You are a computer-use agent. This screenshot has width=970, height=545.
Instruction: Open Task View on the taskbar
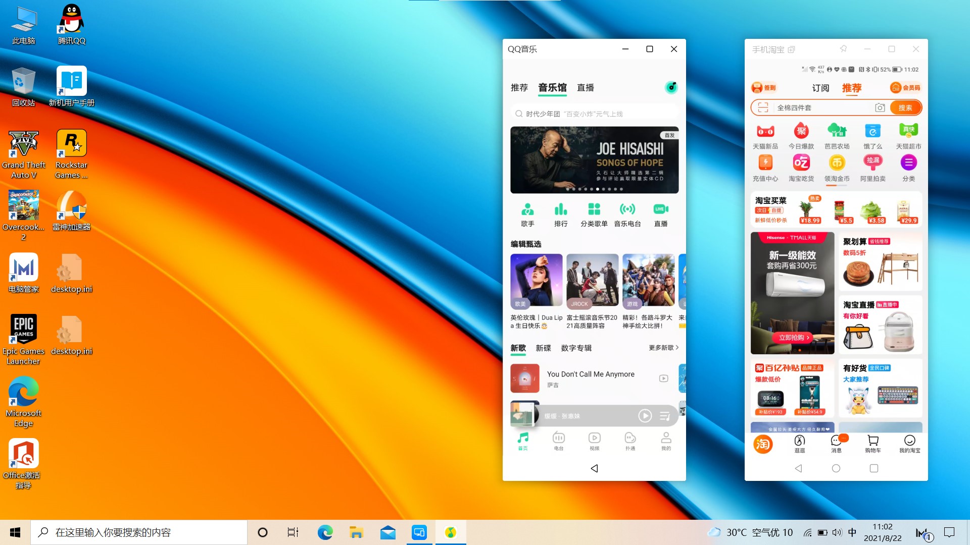tap(293, 532)
